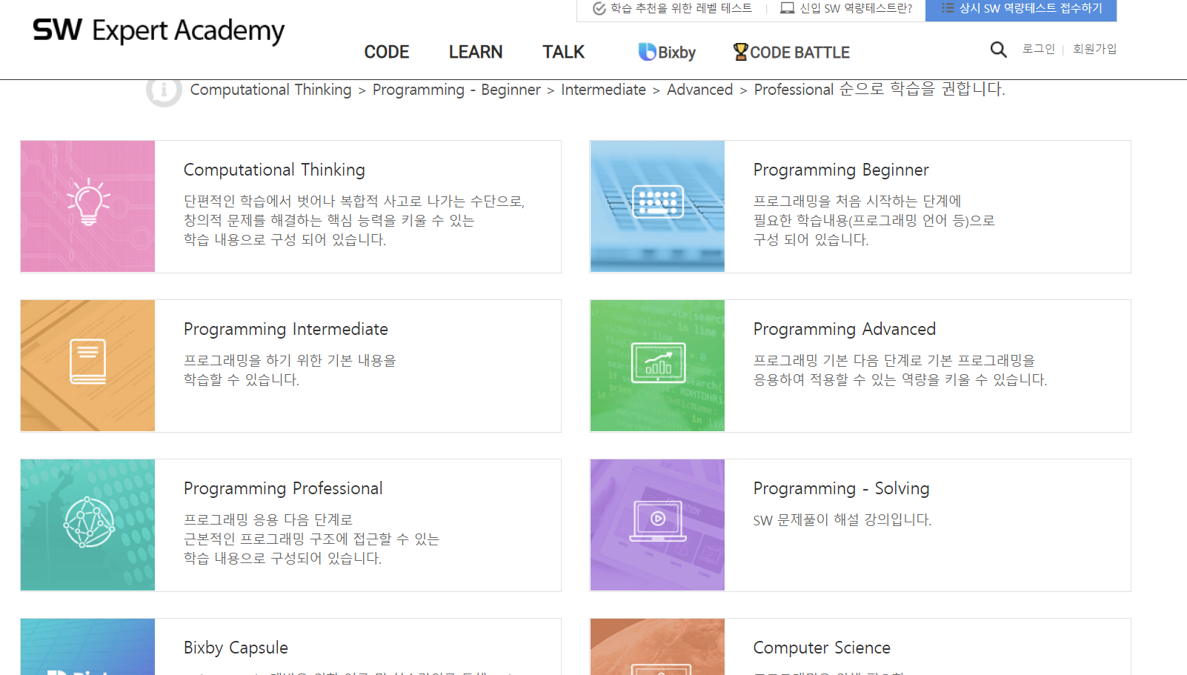The image size is (1187, 675).
Task: Click 상시 SW 역량테스트 접수하기 button
Action: pyautogui.click(x=1021, y=9)
